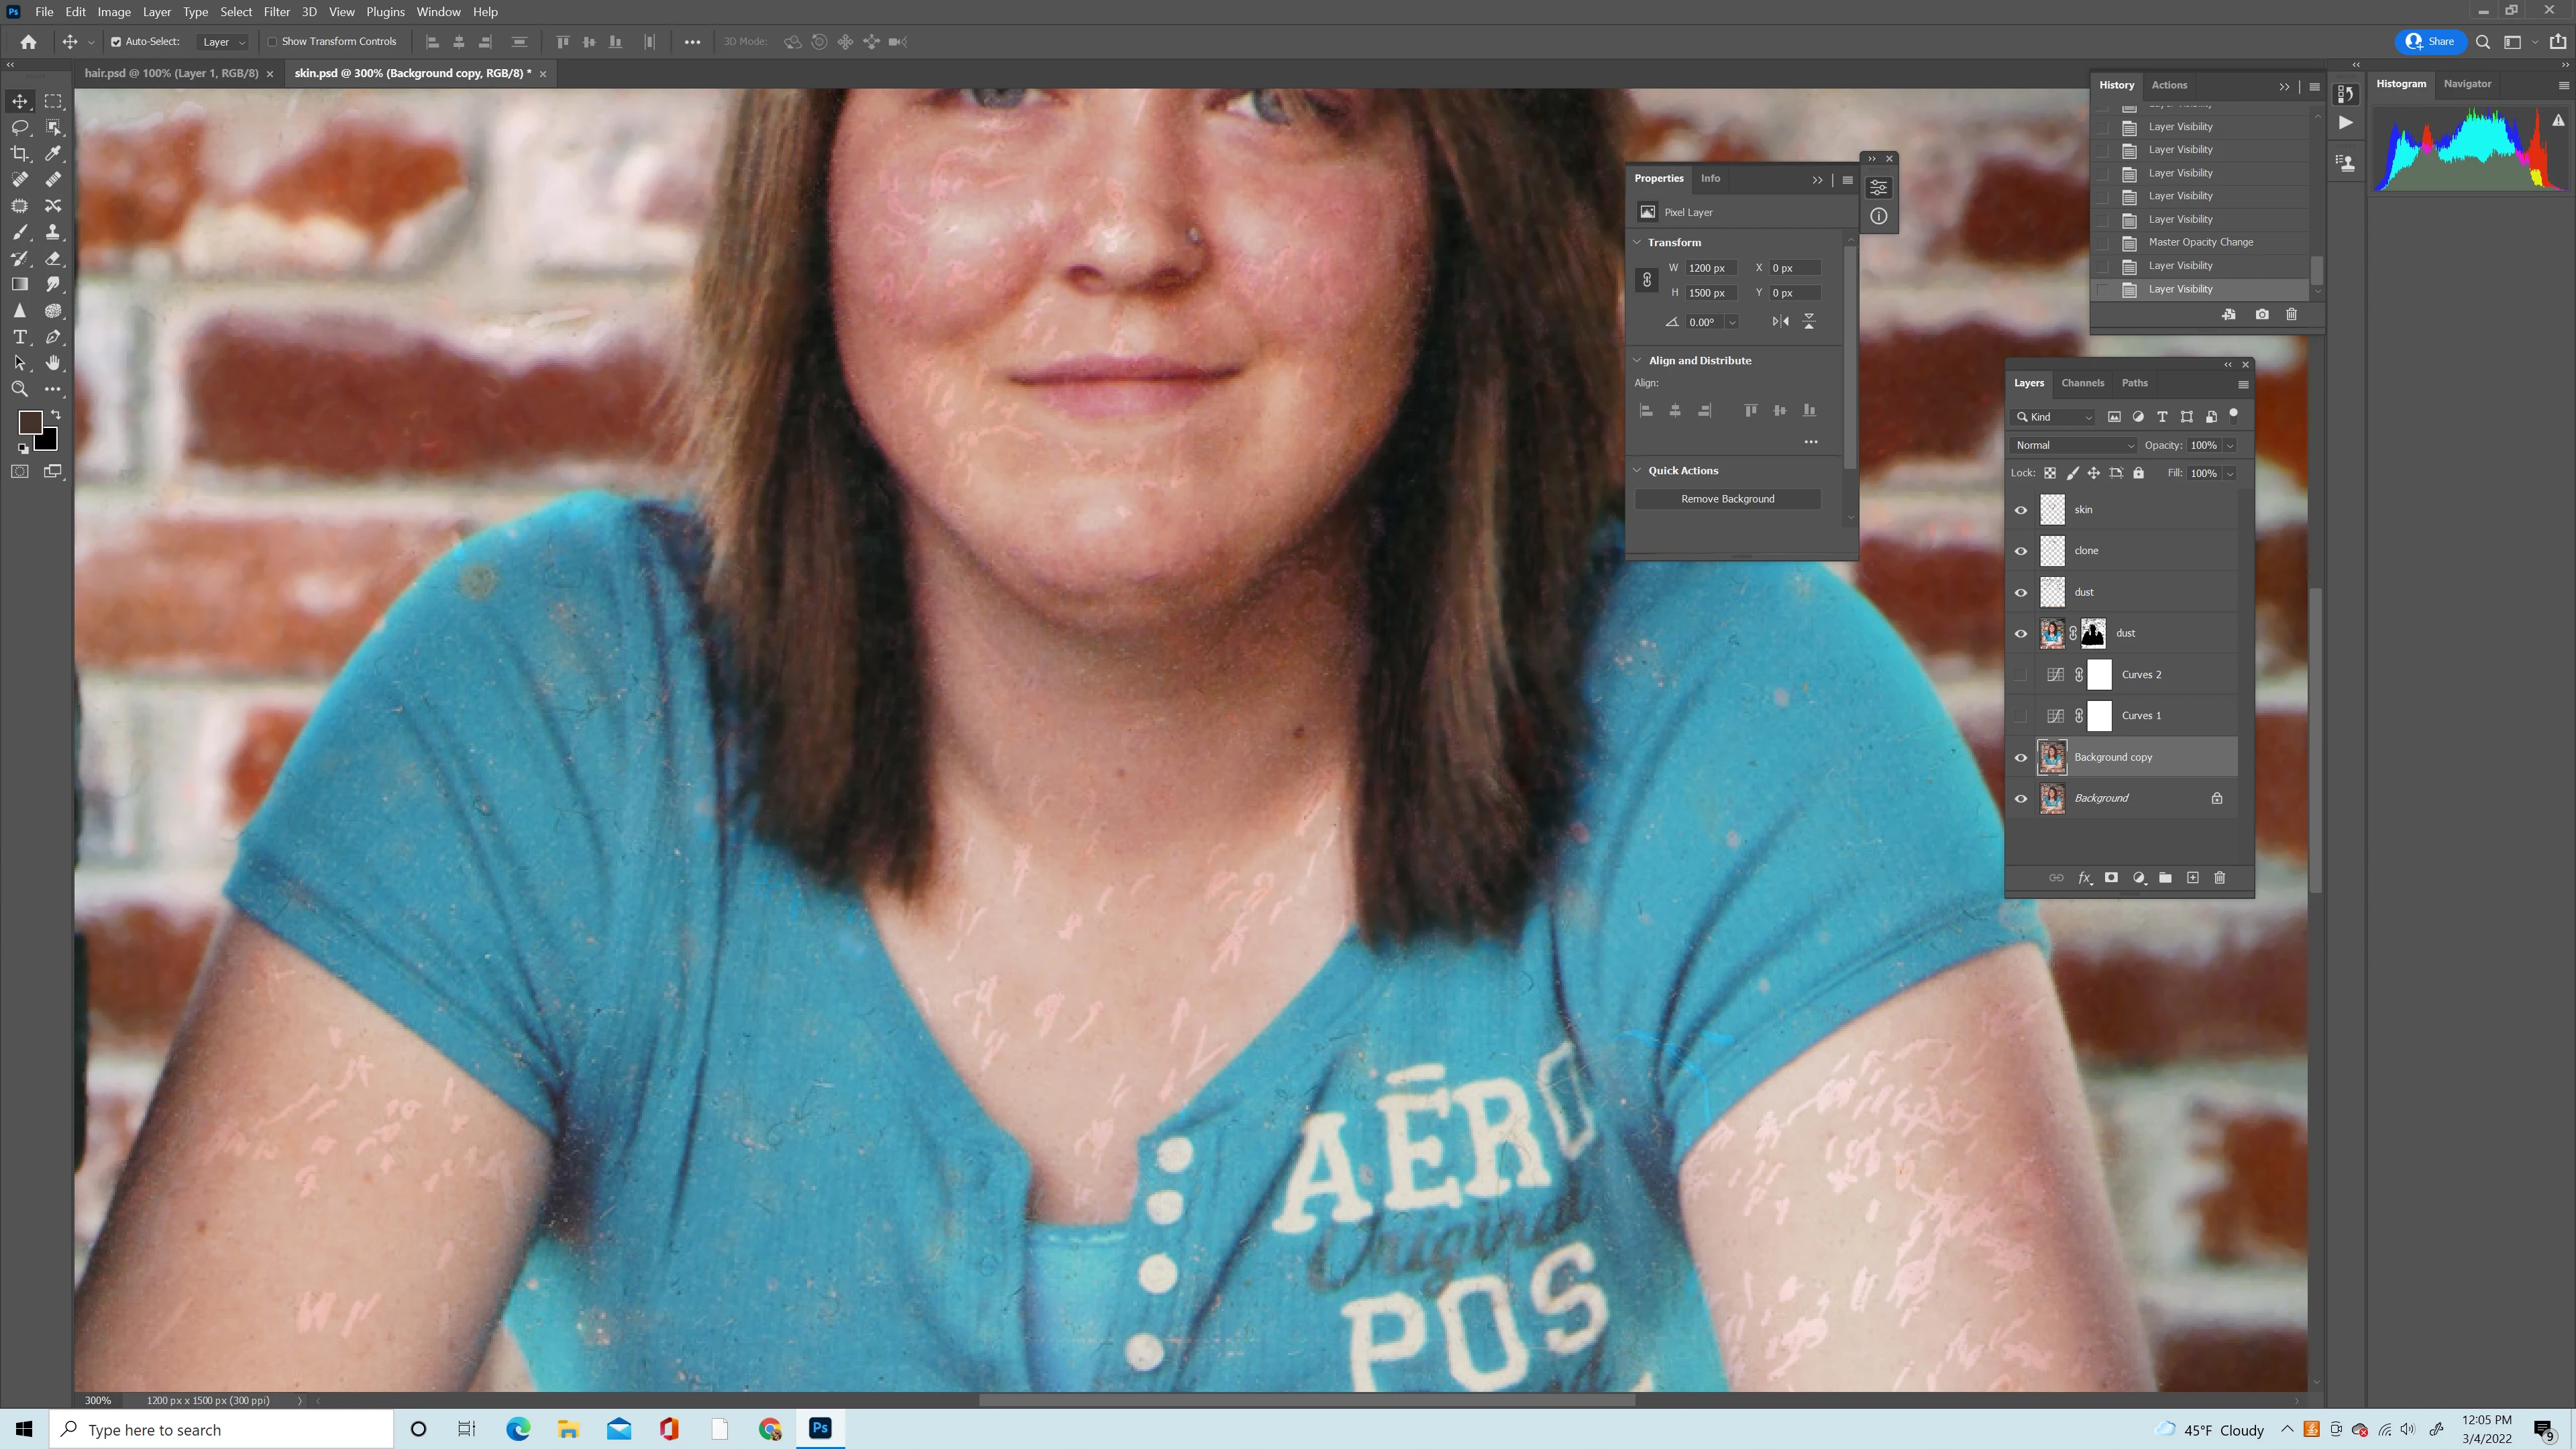Show the Curves 2 layer
The width and height of the screenshot is (2576, 1449).
click(x=2020, y=674)
